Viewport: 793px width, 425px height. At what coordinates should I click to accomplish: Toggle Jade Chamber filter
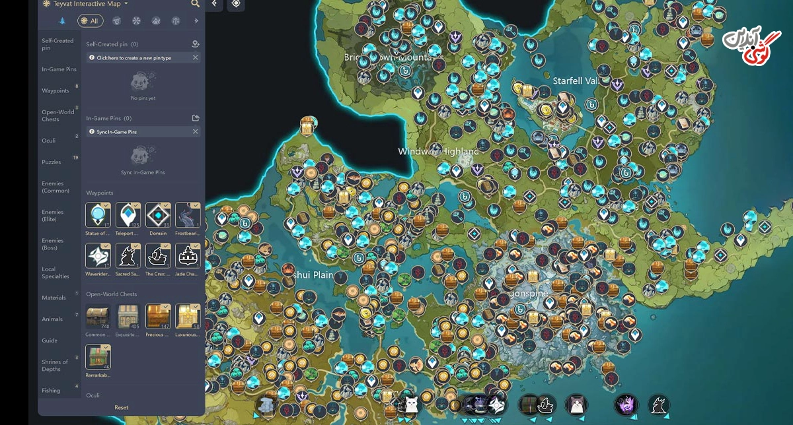pyautogui.click(x=188, y=255)
